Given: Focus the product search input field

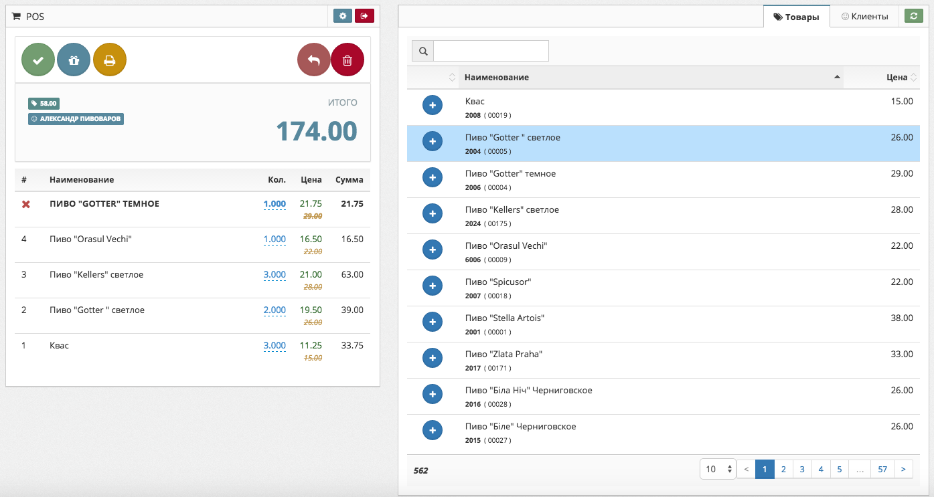Looking at the screenshot, I should pyautogui.click(x=491, y=51).
